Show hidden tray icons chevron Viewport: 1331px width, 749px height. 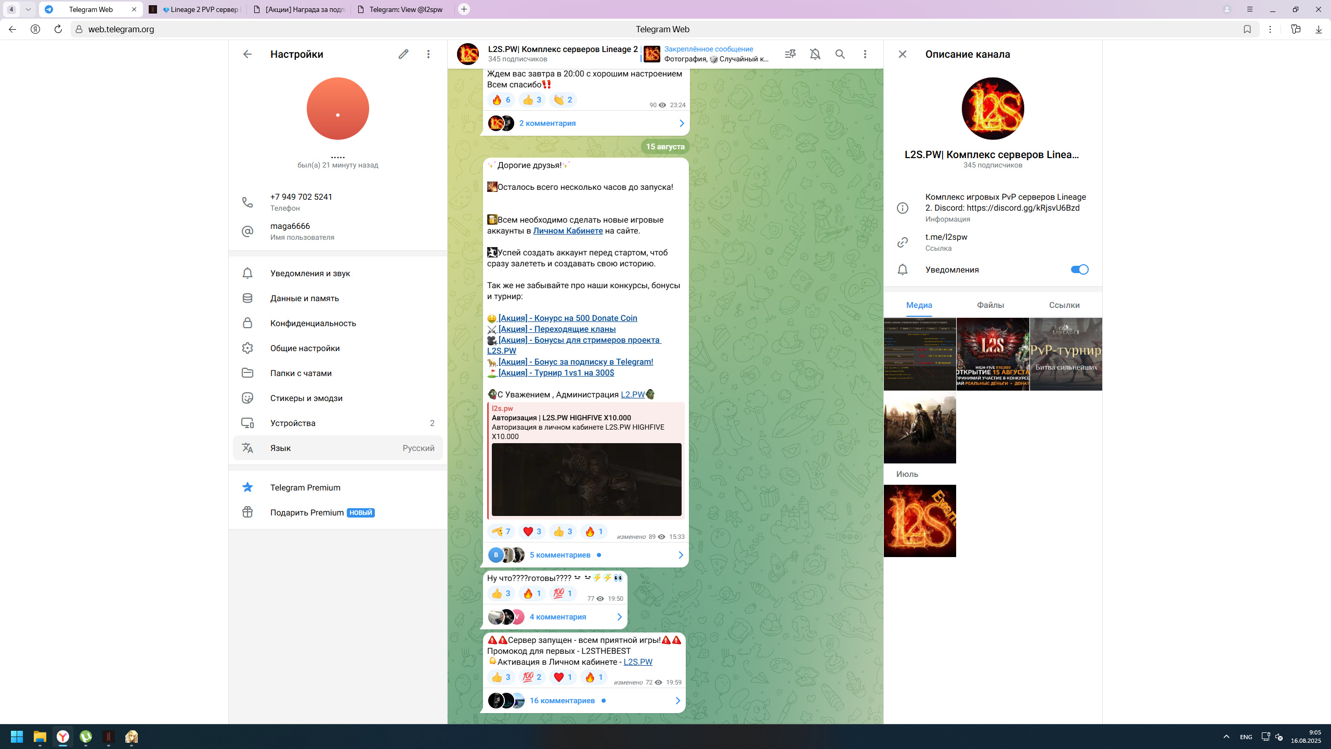point(1226,737)
